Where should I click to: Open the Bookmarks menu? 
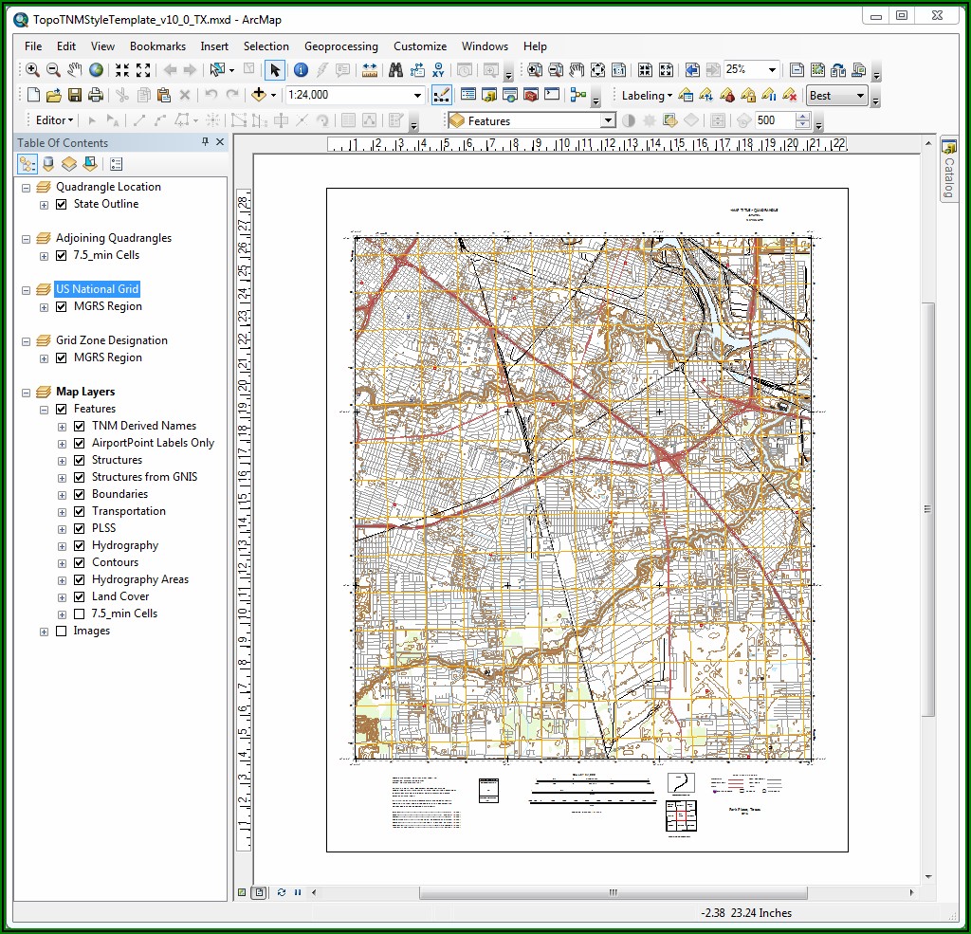click(157, 46)
